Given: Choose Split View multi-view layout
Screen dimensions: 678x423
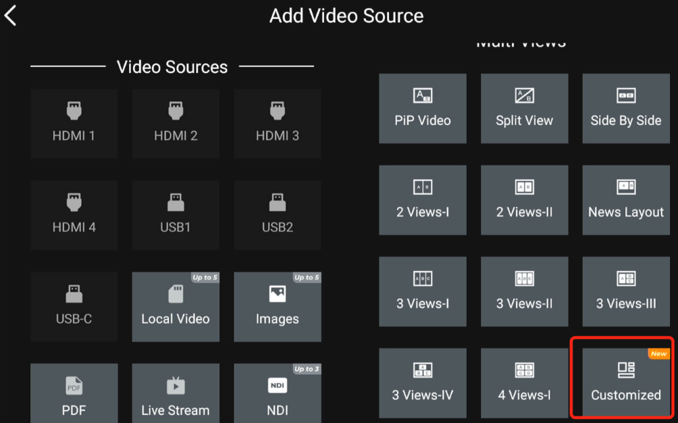Looking at the screenshot, I should 524,109.
